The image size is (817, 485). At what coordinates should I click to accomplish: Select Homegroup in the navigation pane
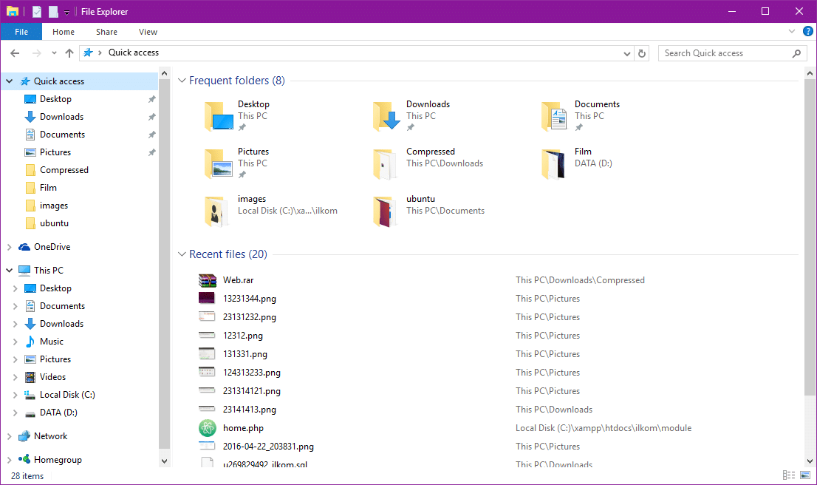coord(58,459)
